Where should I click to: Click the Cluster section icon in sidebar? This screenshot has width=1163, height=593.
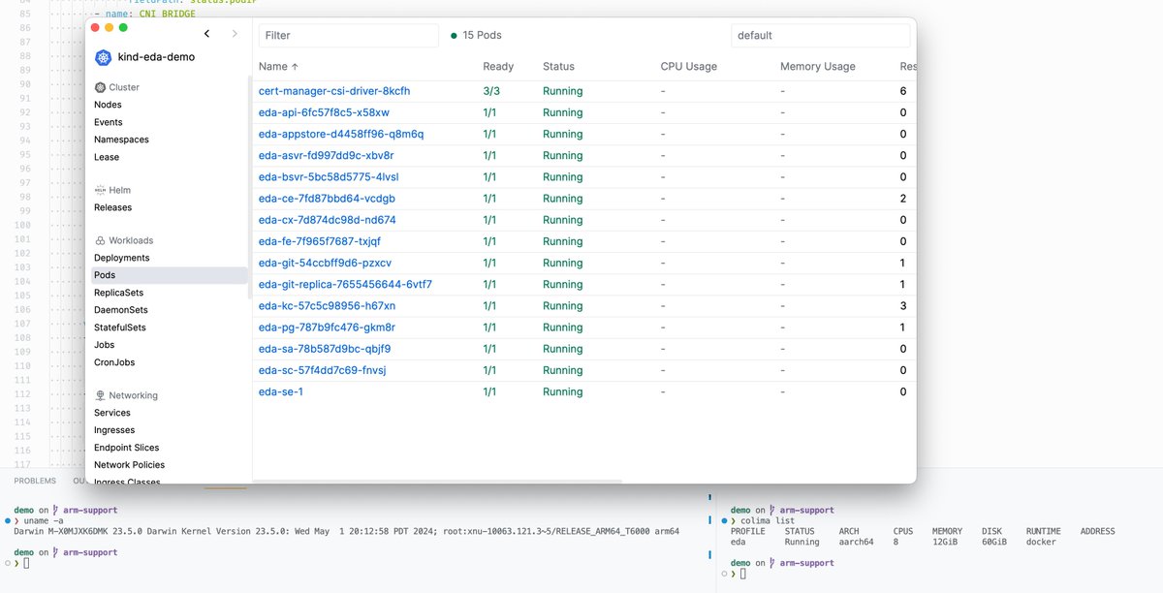100,87
